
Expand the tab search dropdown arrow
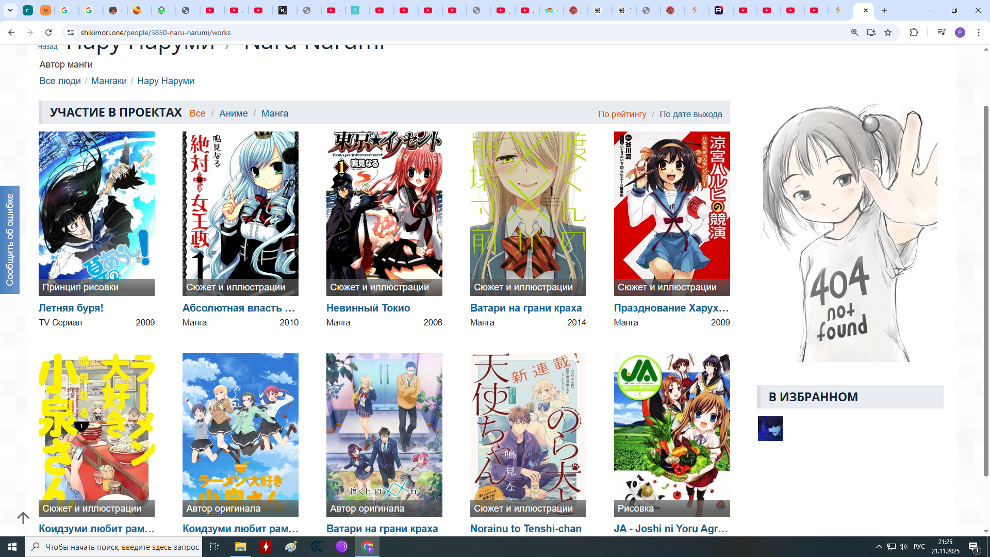10,10
